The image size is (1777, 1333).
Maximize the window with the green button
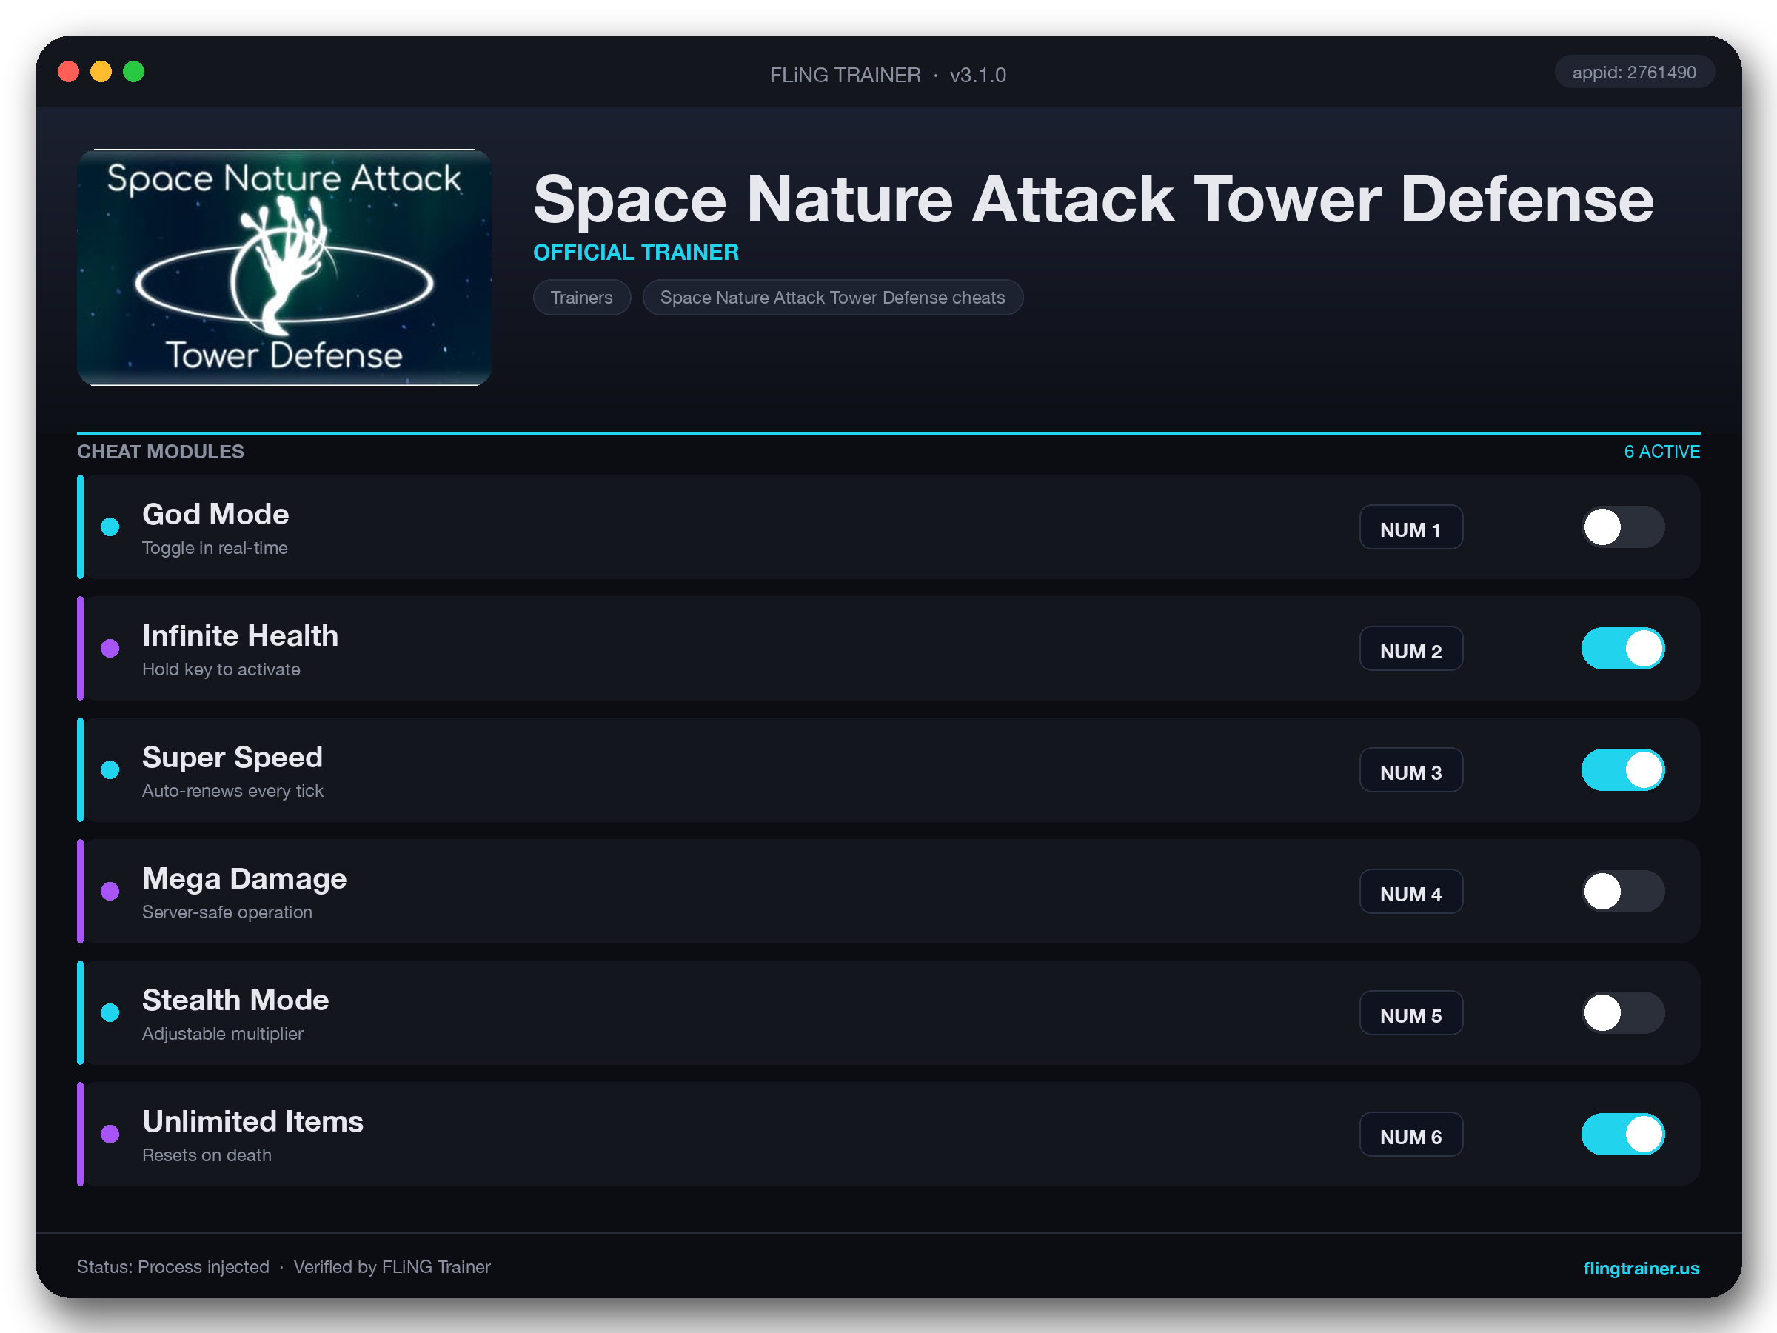133,72
